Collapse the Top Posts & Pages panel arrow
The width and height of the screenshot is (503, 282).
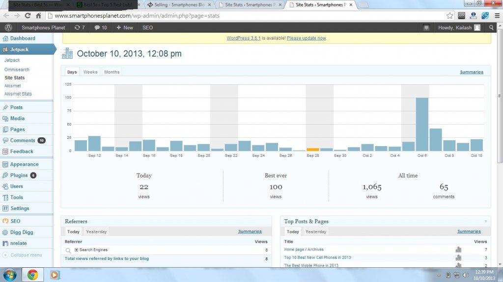click(486, 222)
